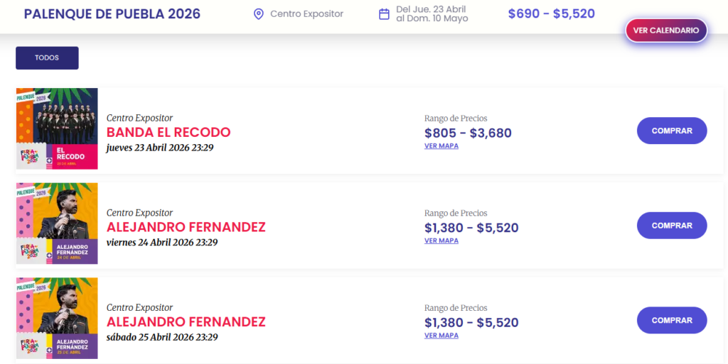Open VER MAPA for the viernes 24 Abril show

coord(441,241)
